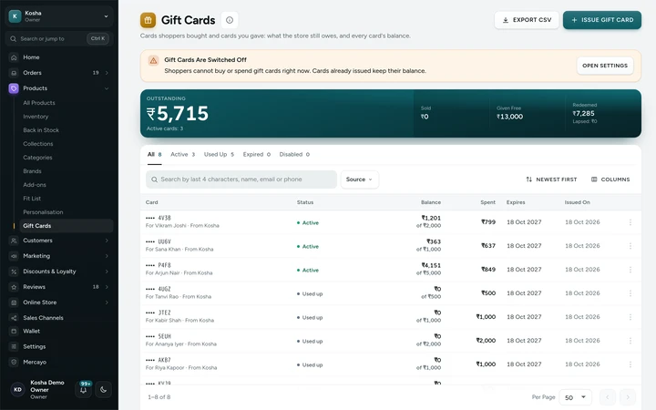Open row menu for card AKB7
The height and width of the screenshot is (410, 656).
coord(630,364)
